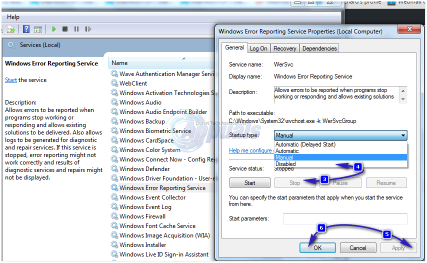
Task: Click gear icon beside Windows Event Log
Action: click(x=114, y=206)
